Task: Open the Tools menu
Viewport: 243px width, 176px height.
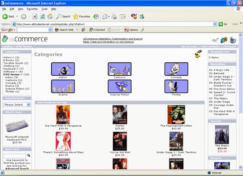Action: pos(44,9)
